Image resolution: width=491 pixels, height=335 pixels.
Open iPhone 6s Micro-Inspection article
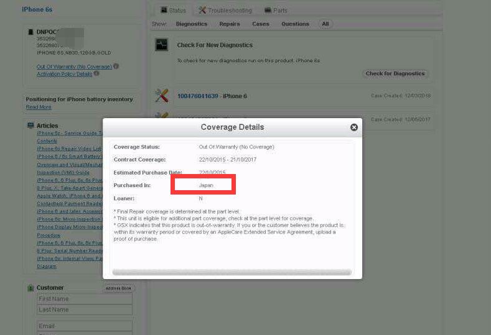70,219
